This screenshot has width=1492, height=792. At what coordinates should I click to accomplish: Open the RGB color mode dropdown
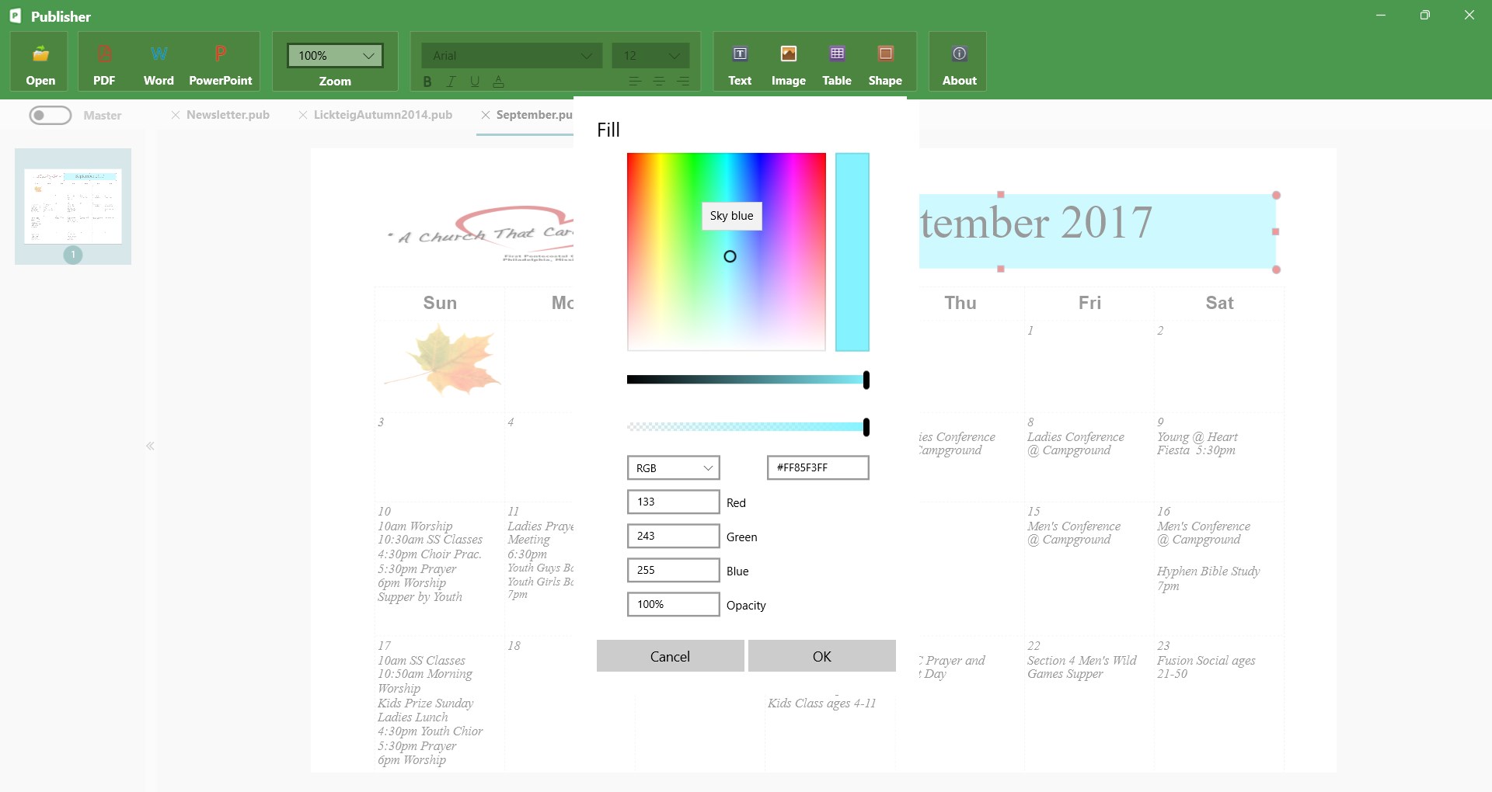[x=673, y=467]
